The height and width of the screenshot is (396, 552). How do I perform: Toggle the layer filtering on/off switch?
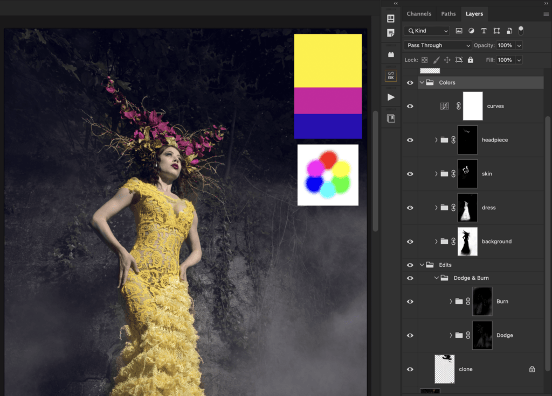(521, 31)
